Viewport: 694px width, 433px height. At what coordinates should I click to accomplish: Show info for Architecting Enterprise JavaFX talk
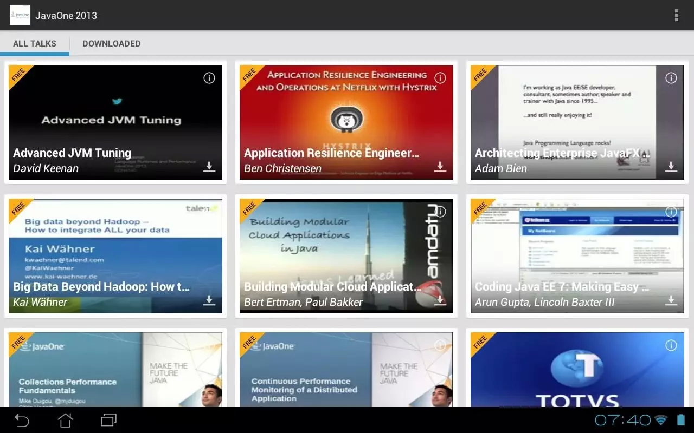coord(671,78)
